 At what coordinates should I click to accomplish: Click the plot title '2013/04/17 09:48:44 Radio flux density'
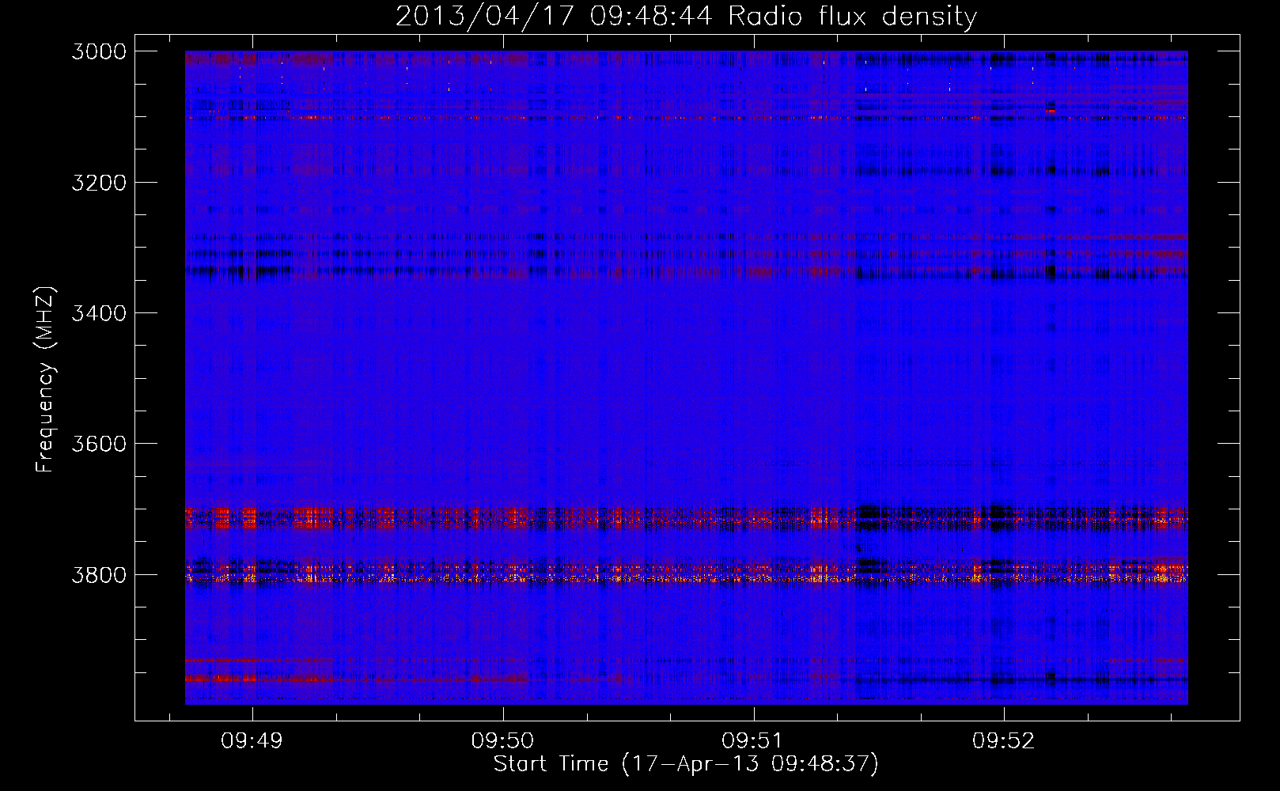coord(686,17)
